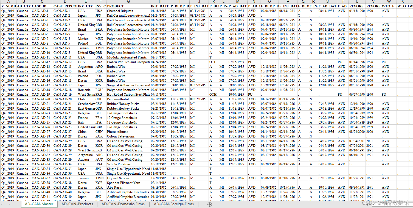Select column M by its header letter

tap(237, 2)
